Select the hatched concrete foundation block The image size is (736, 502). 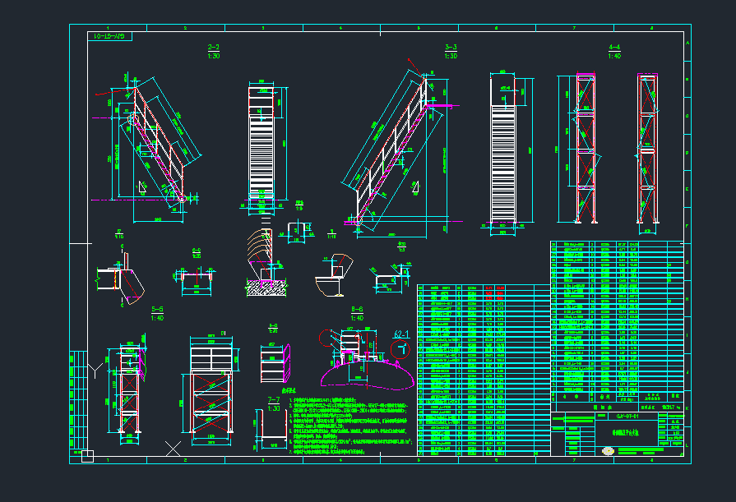coord(266,288)
